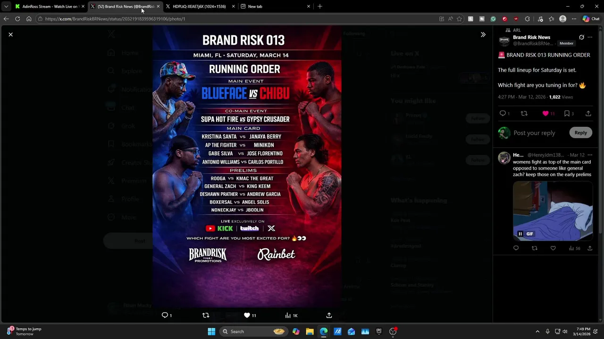Viewport: 604px width, 339px height.
Task: Add page to favorites star icon
Action: click(x=459, y=19)
